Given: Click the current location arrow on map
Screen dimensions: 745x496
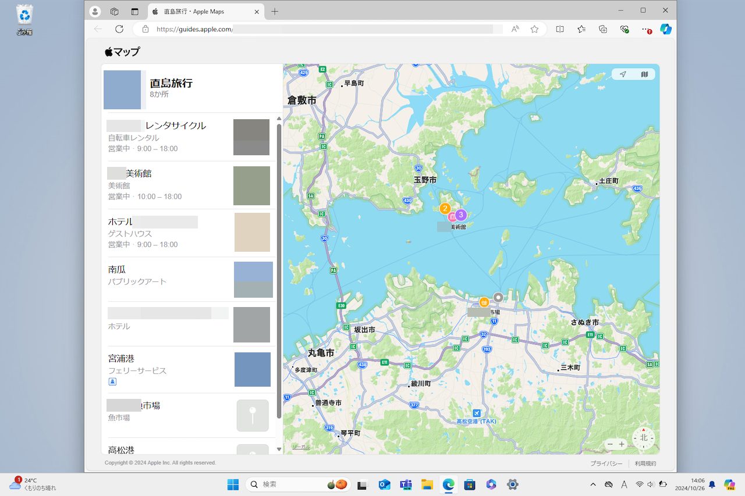Looking at the screenshot, I should pyautogui.click(x=623, y=74).
